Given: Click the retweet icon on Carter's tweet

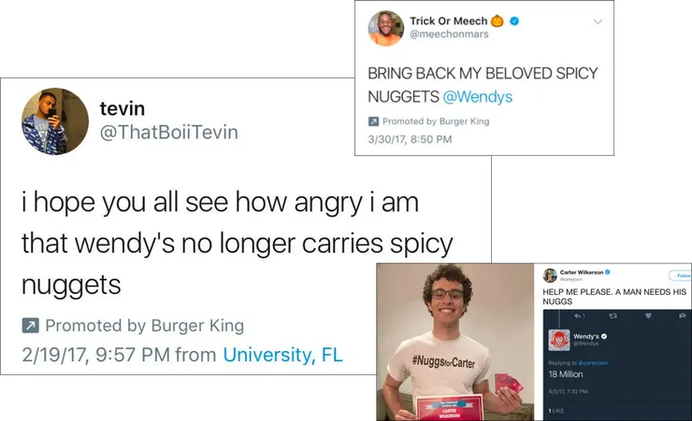Looking at the screenshot, I should [x=613, y=316].
